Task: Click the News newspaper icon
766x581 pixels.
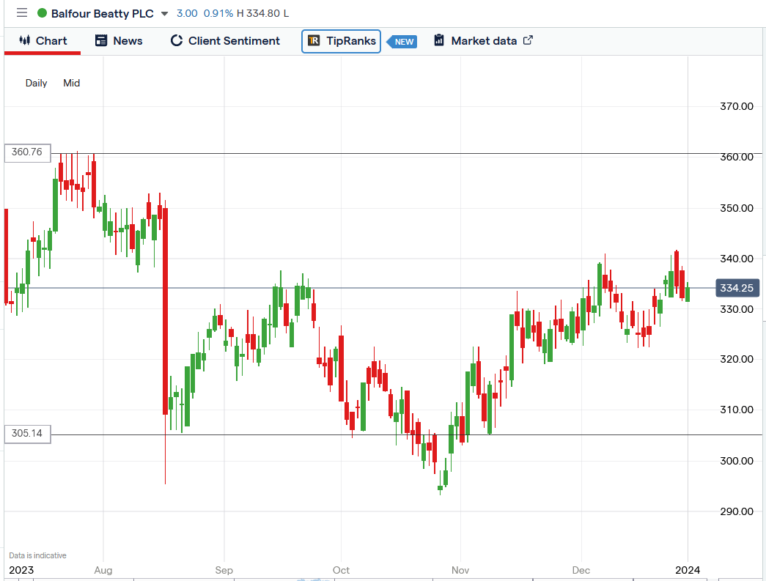Action: pos(100,40)
